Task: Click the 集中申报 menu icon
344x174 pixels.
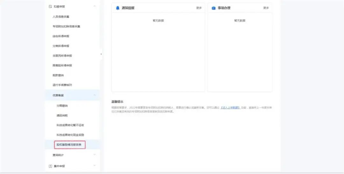Action: 50,166
